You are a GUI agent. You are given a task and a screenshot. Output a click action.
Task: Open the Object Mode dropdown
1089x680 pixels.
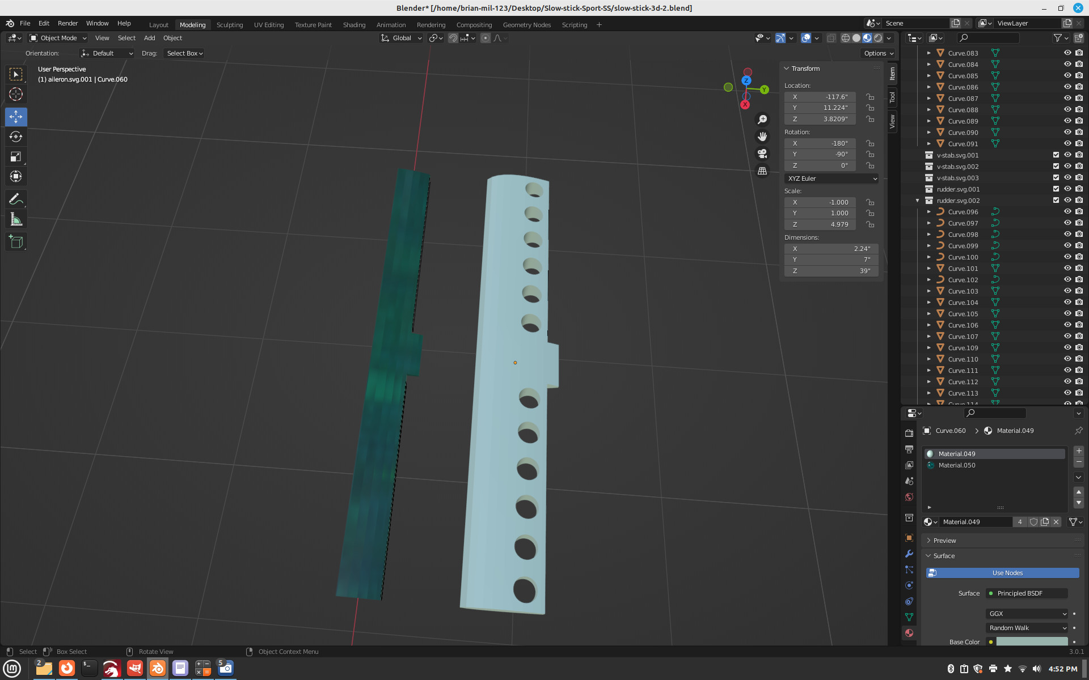pyautogui.click(x=58, y=38)
